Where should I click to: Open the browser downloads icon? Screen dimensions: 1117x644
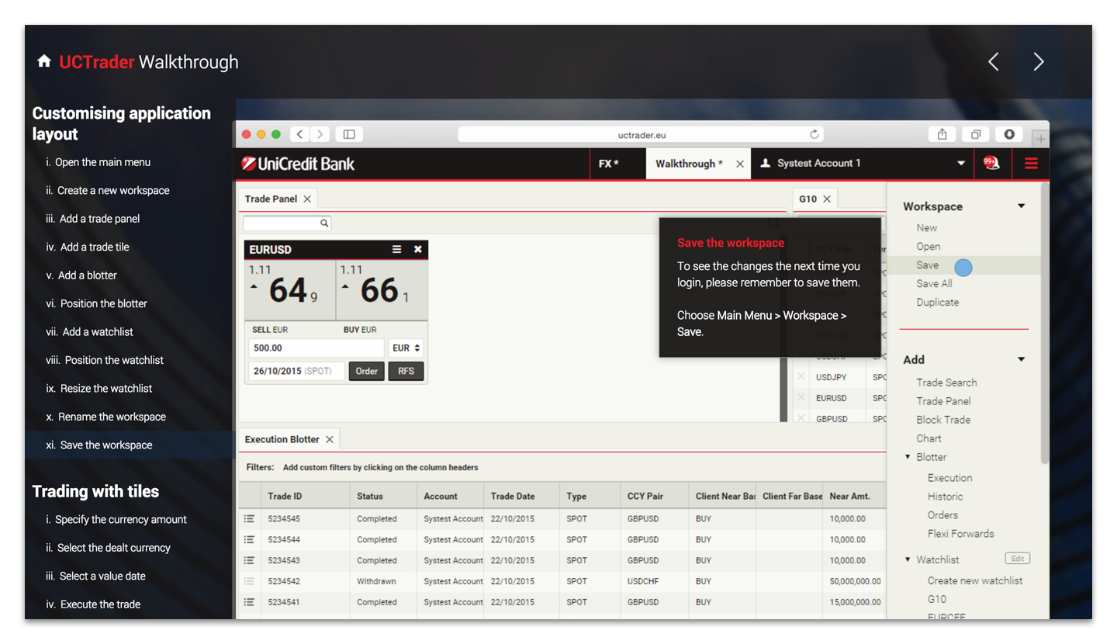(1009, 134)
